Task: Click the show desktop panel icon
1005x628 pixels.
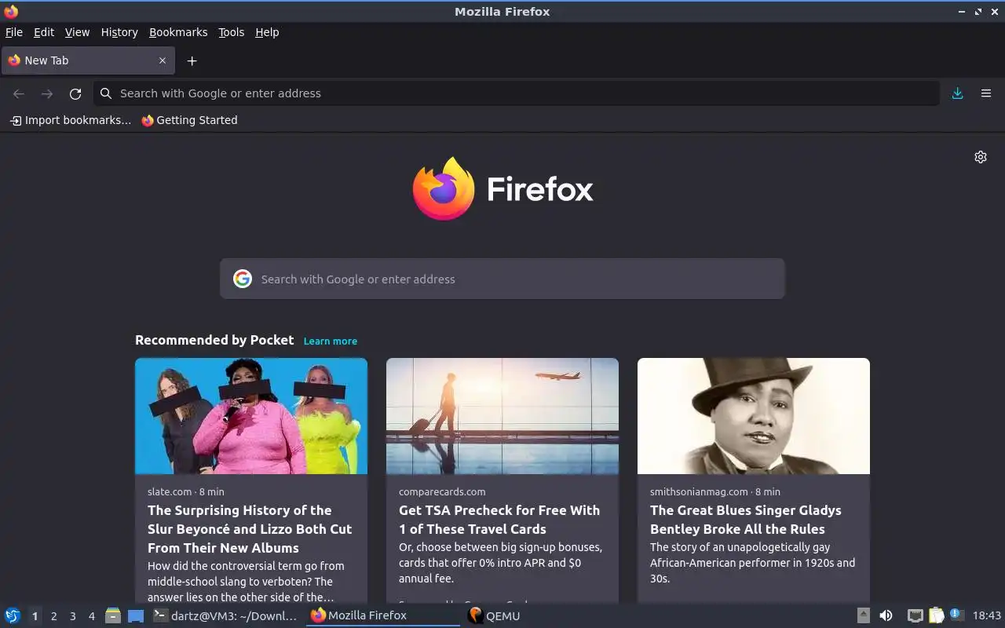Action: (136, 616)
